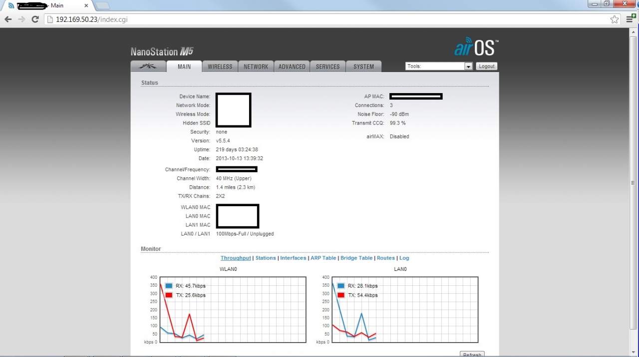Click LAN status 100Mbps-Full / Unplugged
The width and height of the screenshot is (639, 357).
point(245,234)
